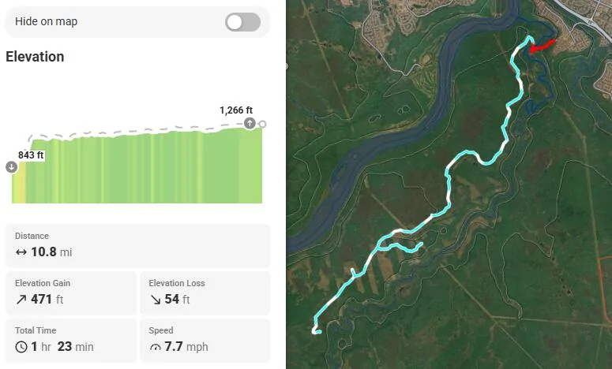Click the Hide on map label
The width and height of the screenshot is (612, 369).
47,22
